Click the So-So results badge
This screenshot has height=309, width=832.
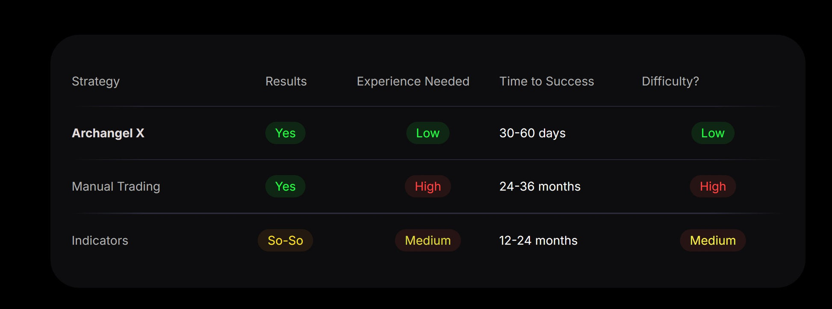click(285, 241)
